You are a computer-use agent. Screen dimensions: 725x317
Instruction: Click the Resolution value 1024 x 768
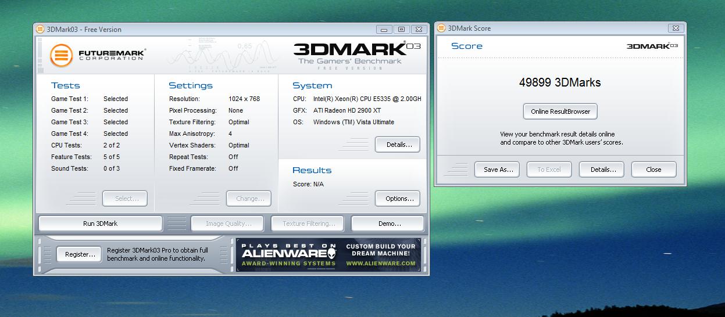pos(244,99)
